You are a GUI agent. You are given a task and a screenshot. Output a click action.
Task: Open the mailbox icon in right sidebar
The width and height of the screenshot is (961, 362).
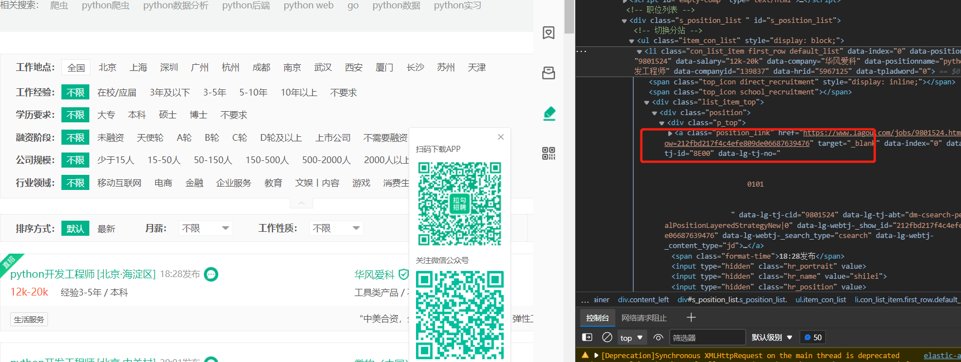[x=549, y=73]
